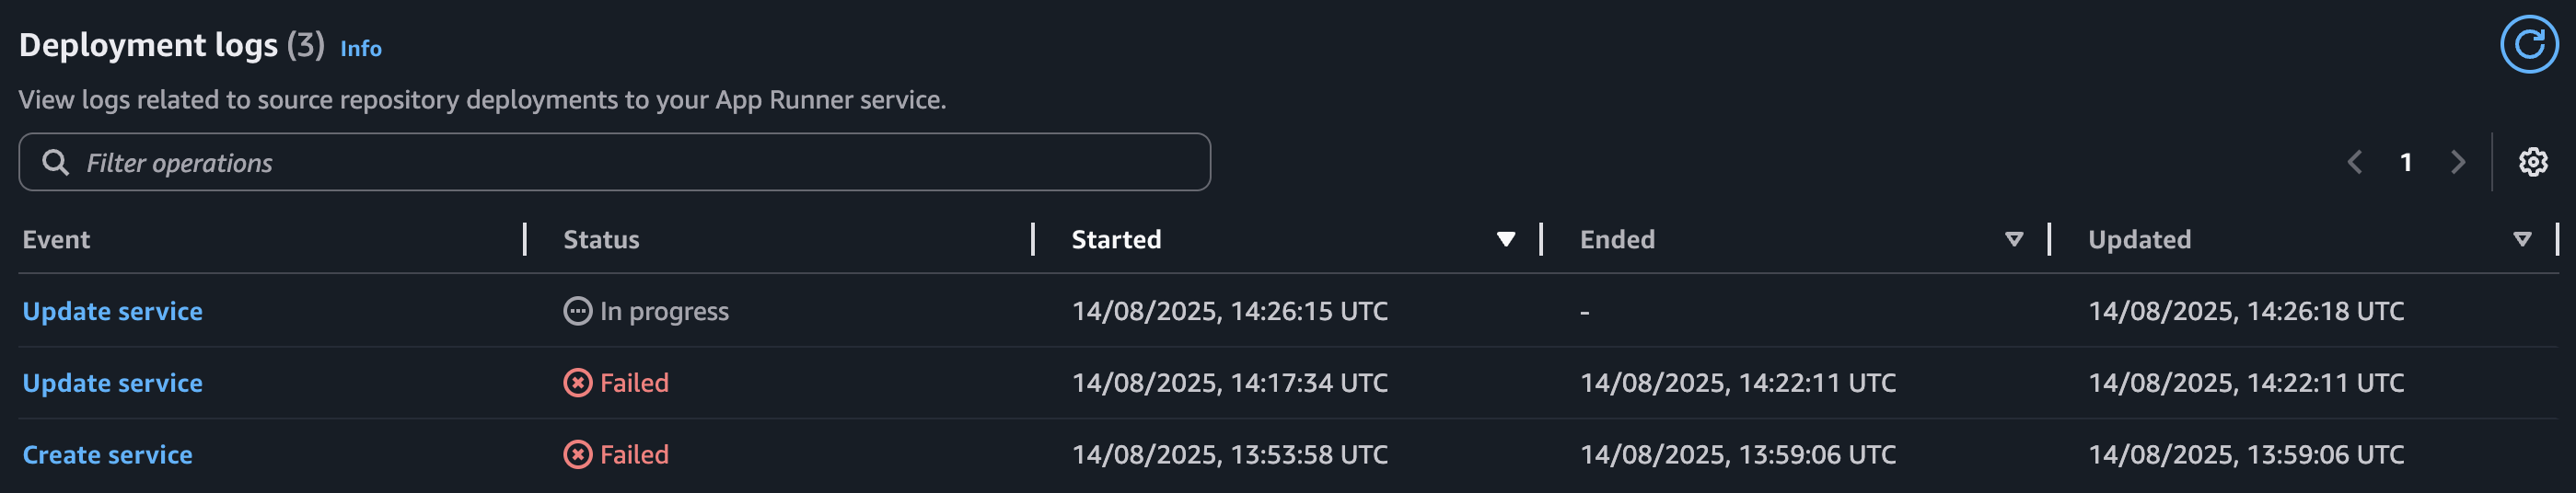Viewport: 2576px width, 493px height.
Task: Go to next page of logs
Action: tap(2457, 162)
